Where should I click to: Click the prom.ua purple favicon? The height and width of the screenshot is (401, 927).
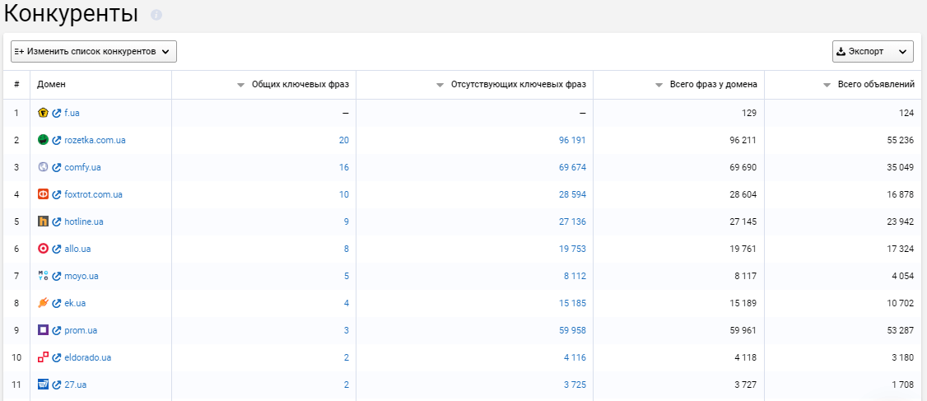[43, 330]
